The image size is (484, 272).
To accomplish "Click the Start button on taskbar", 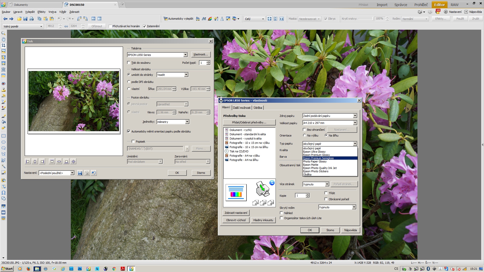I will point(7,269).
